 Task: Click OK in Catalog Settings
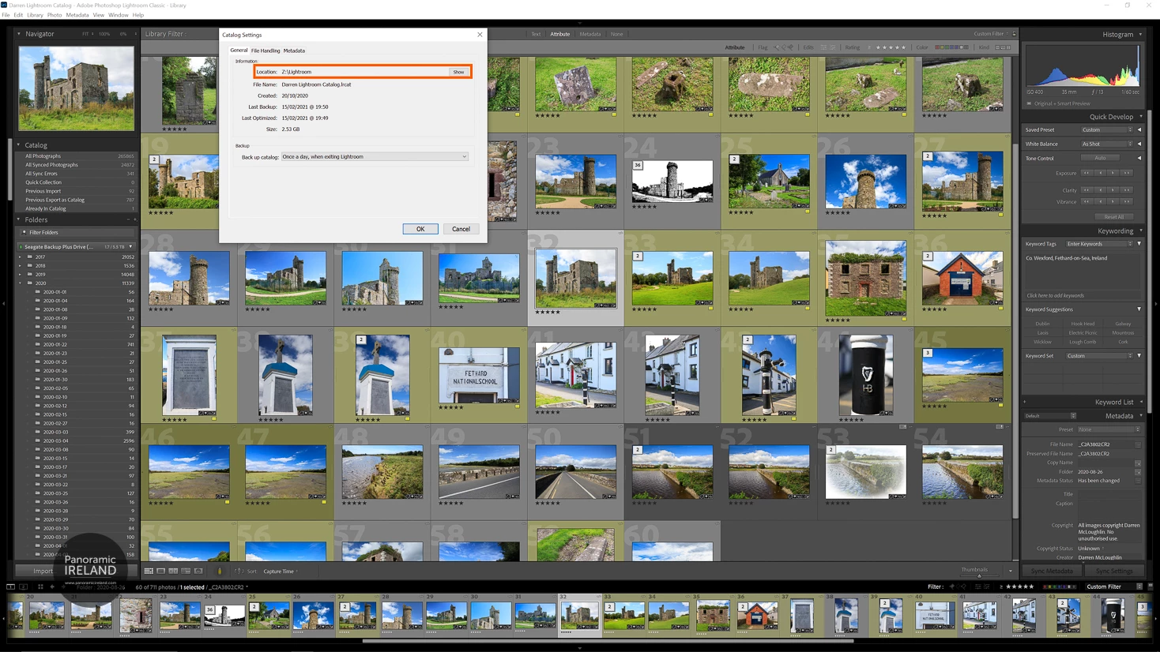[420, 229]
